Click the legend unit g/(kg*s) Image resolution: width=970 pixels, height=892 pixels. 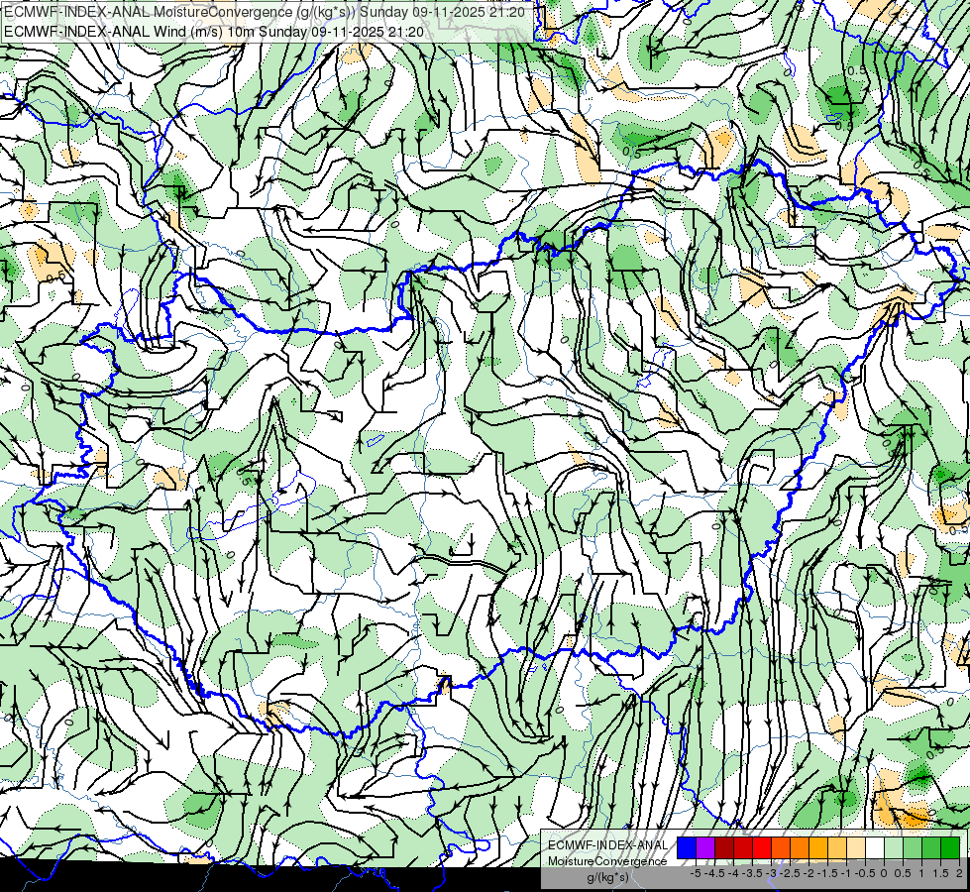point(607,877)
